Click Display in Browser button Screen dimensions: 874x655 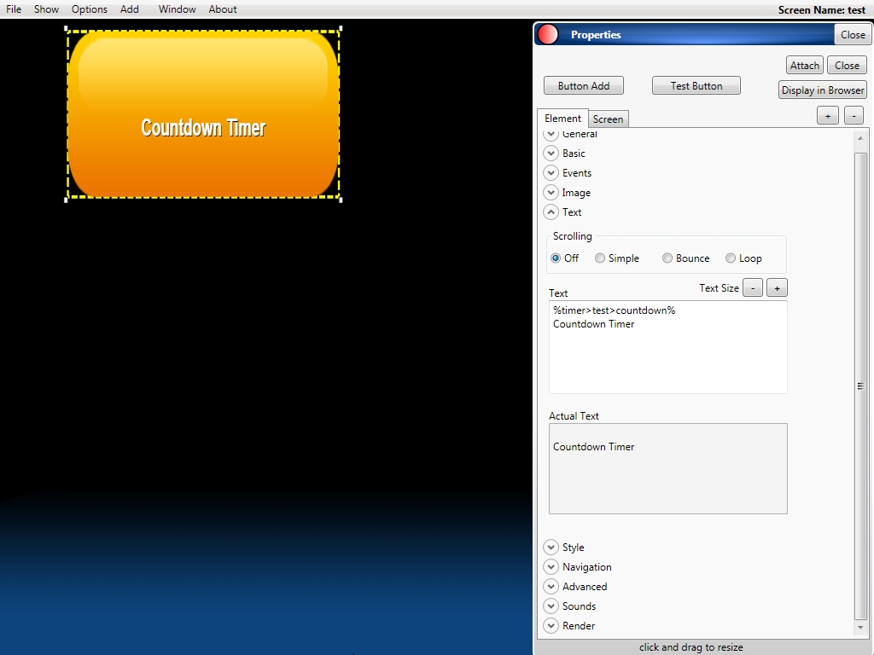[x=823, y=90]
